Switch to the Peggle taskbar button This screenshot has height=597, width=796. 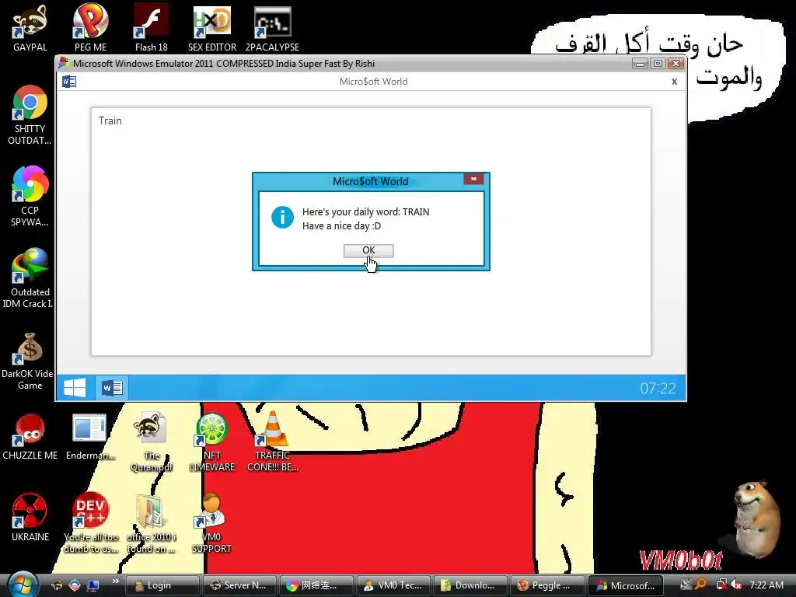pyautogui.click(x=548, y=585)
